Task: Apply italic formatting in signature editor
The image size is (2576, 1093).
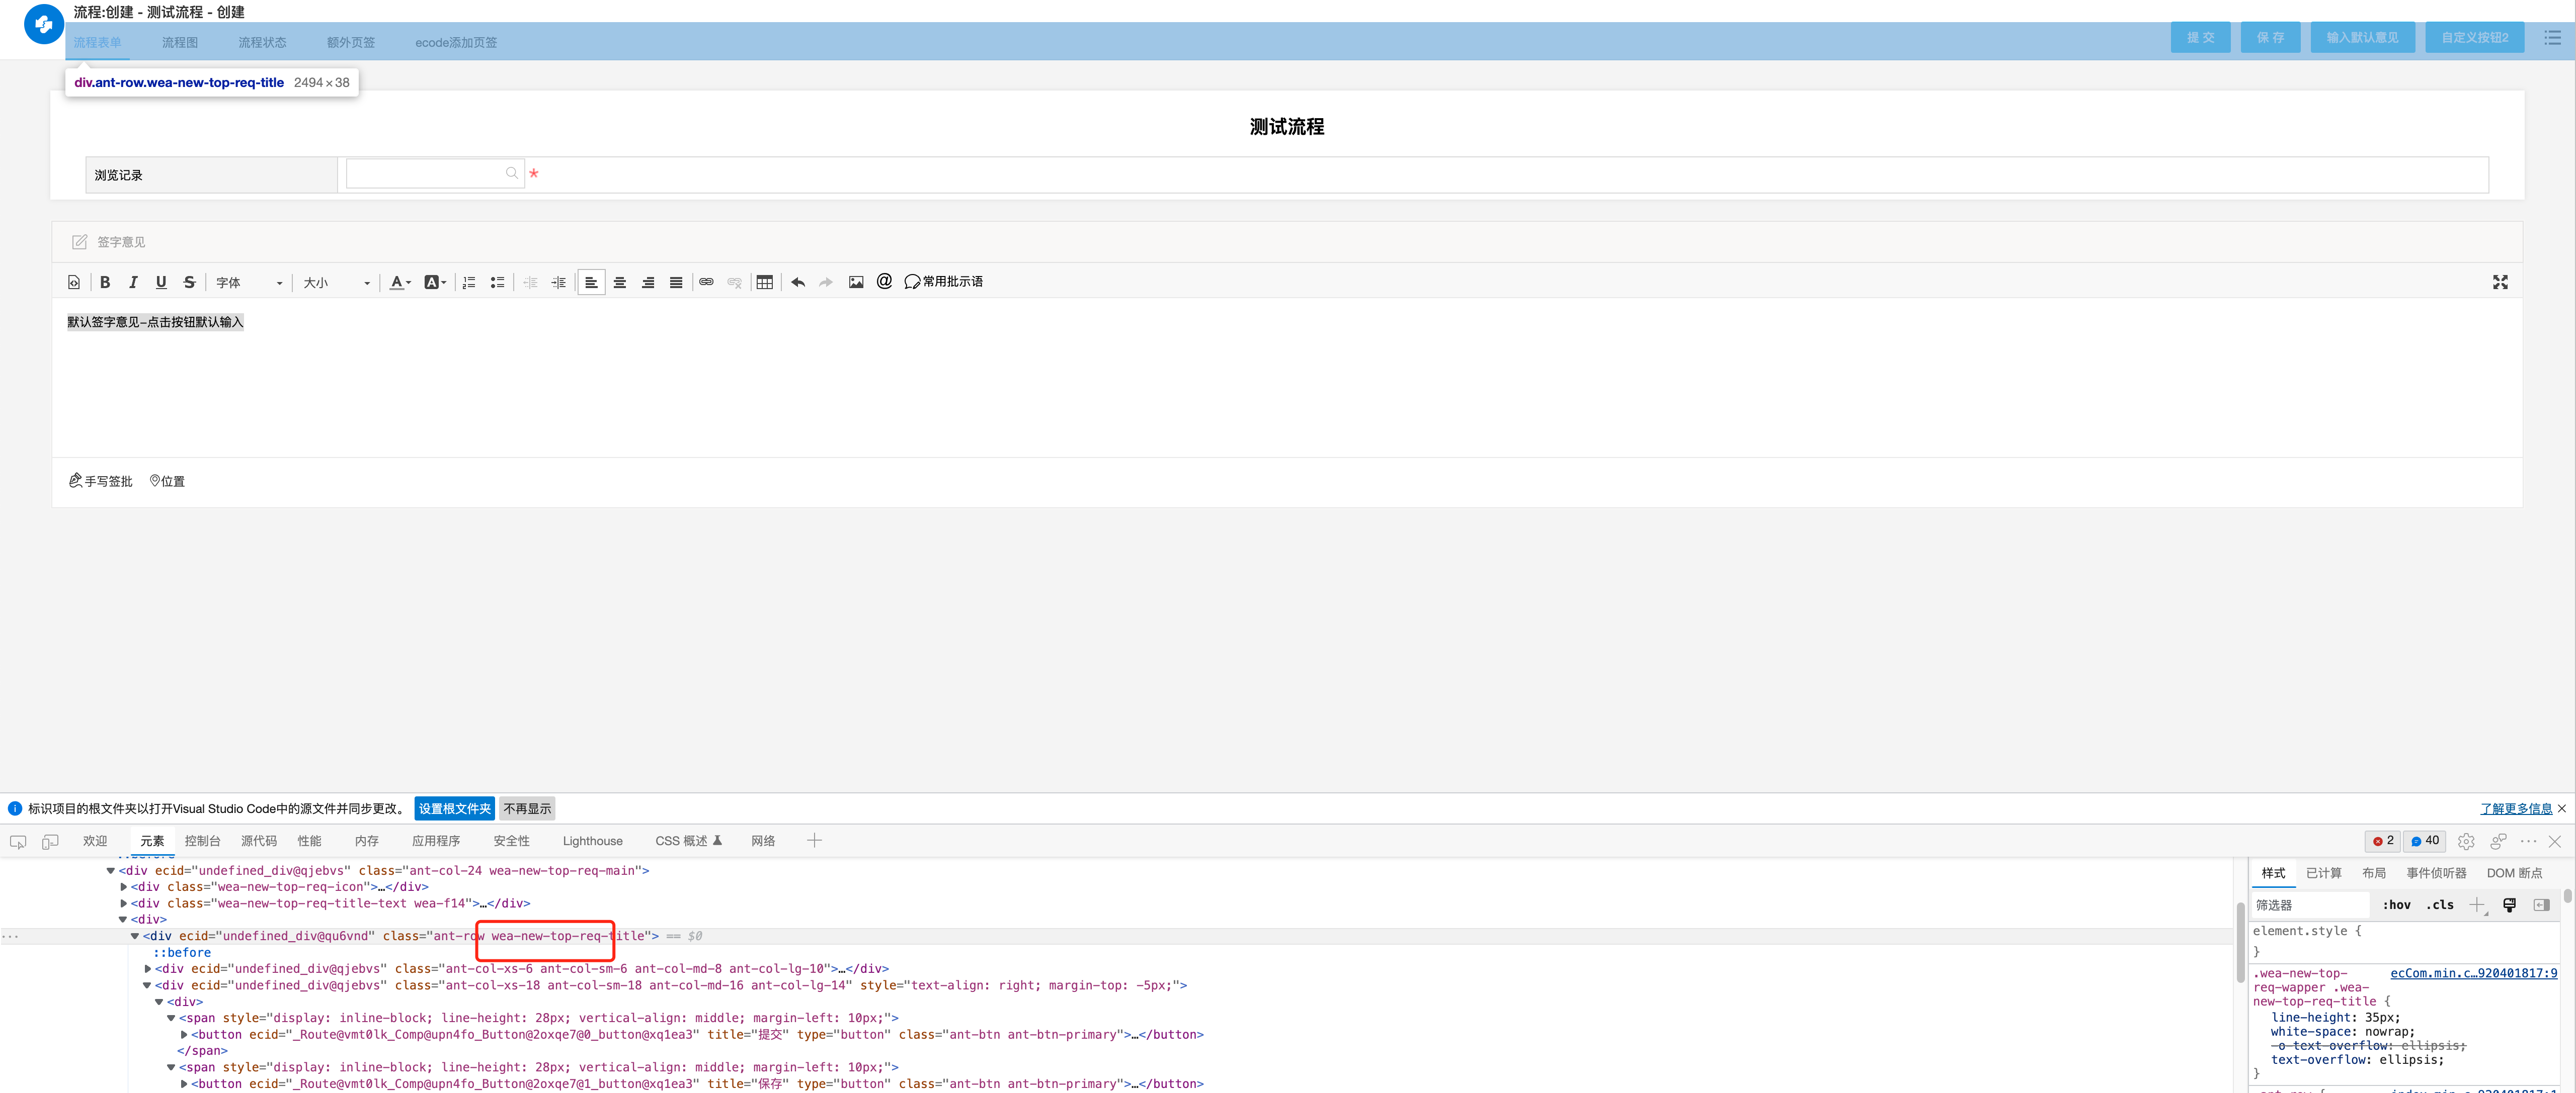Action: (x=133, y=283)
